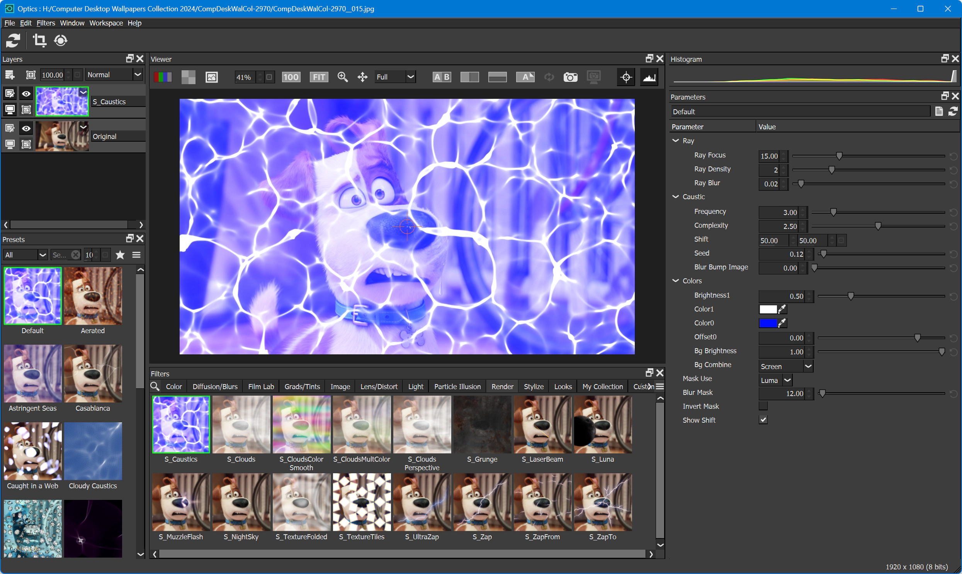Enable A/B side-by-side comparison view
The height and width of the screenshot is (574, 962).
pos(442,77)
